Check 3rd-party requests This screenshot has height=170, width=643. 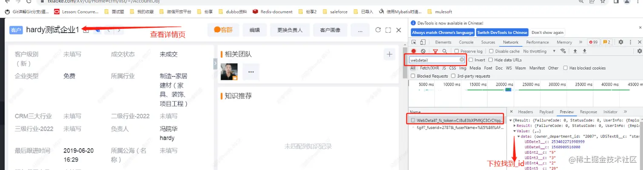tap(453, 76)
